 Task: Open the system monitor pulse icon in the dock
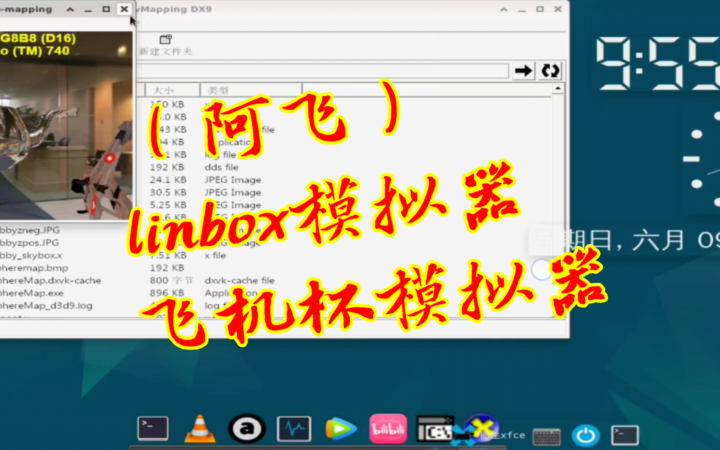click(294, 428)
